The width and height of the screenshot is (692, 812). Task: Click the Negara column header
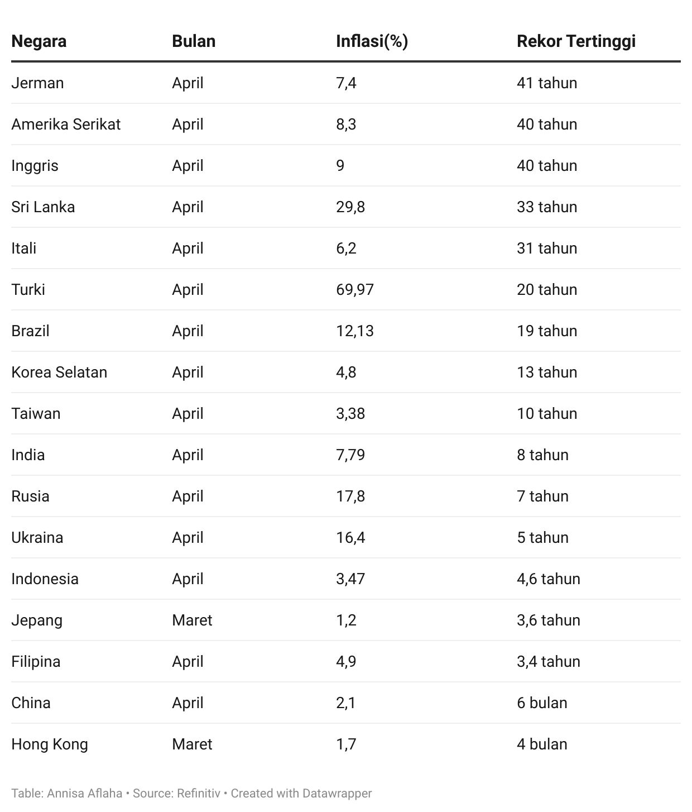tap(39, 41)
